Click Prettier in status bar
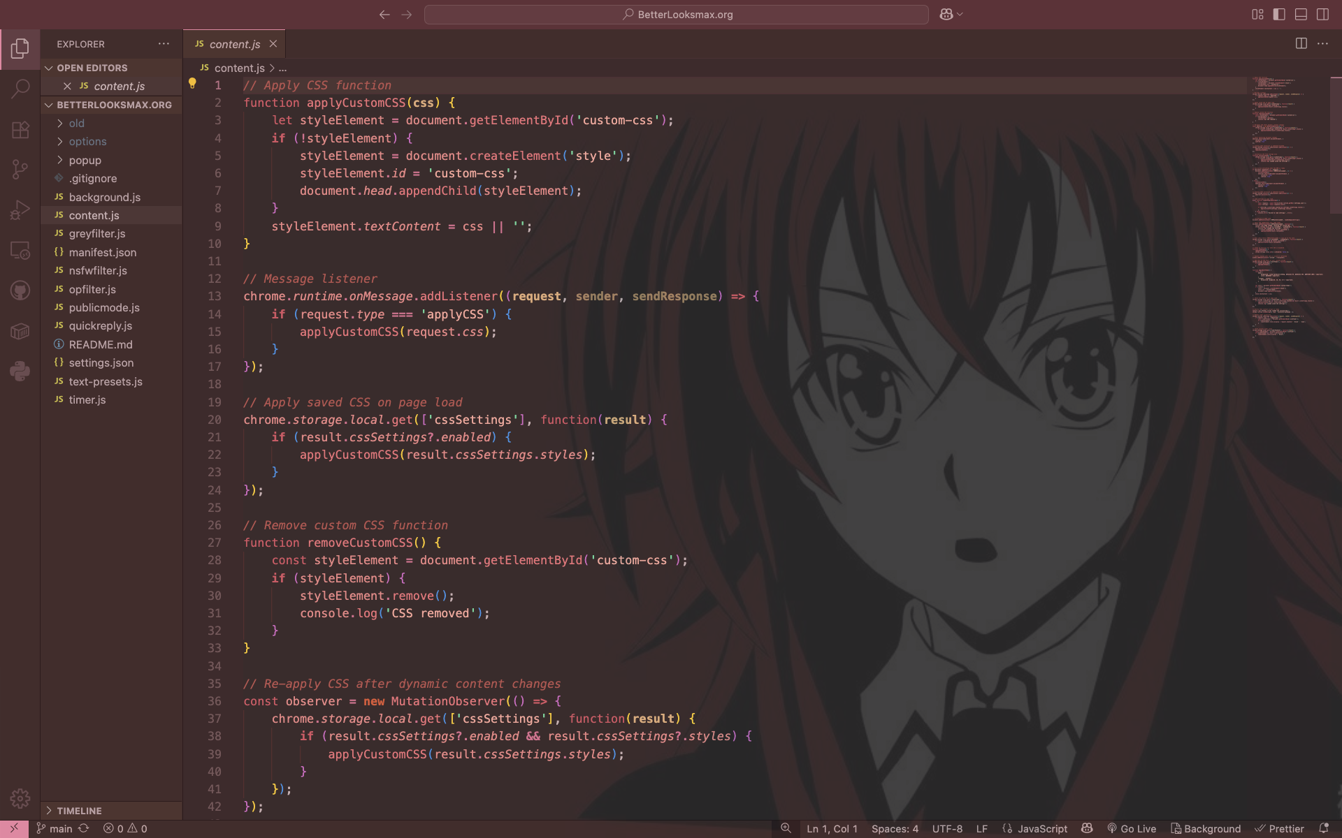The image size is (1342, 838). (1279, 828)
